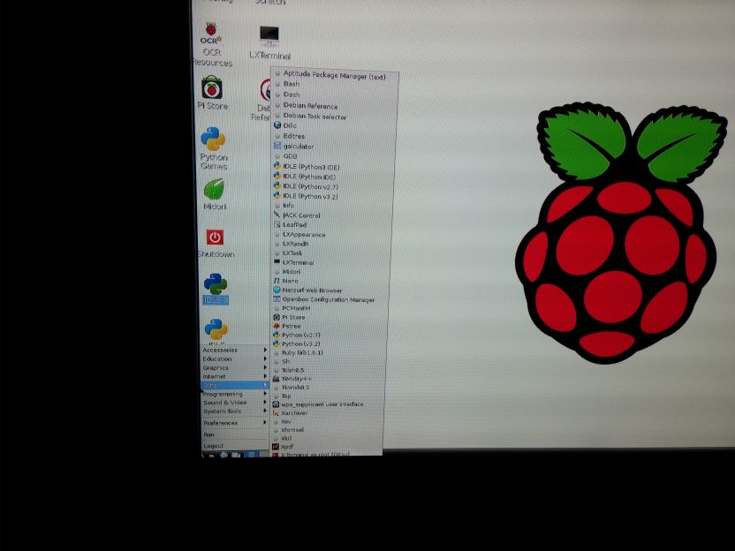The image size is (735, 551).
Task: Expand the Programming submenu
Action: (x=234, y=394)
